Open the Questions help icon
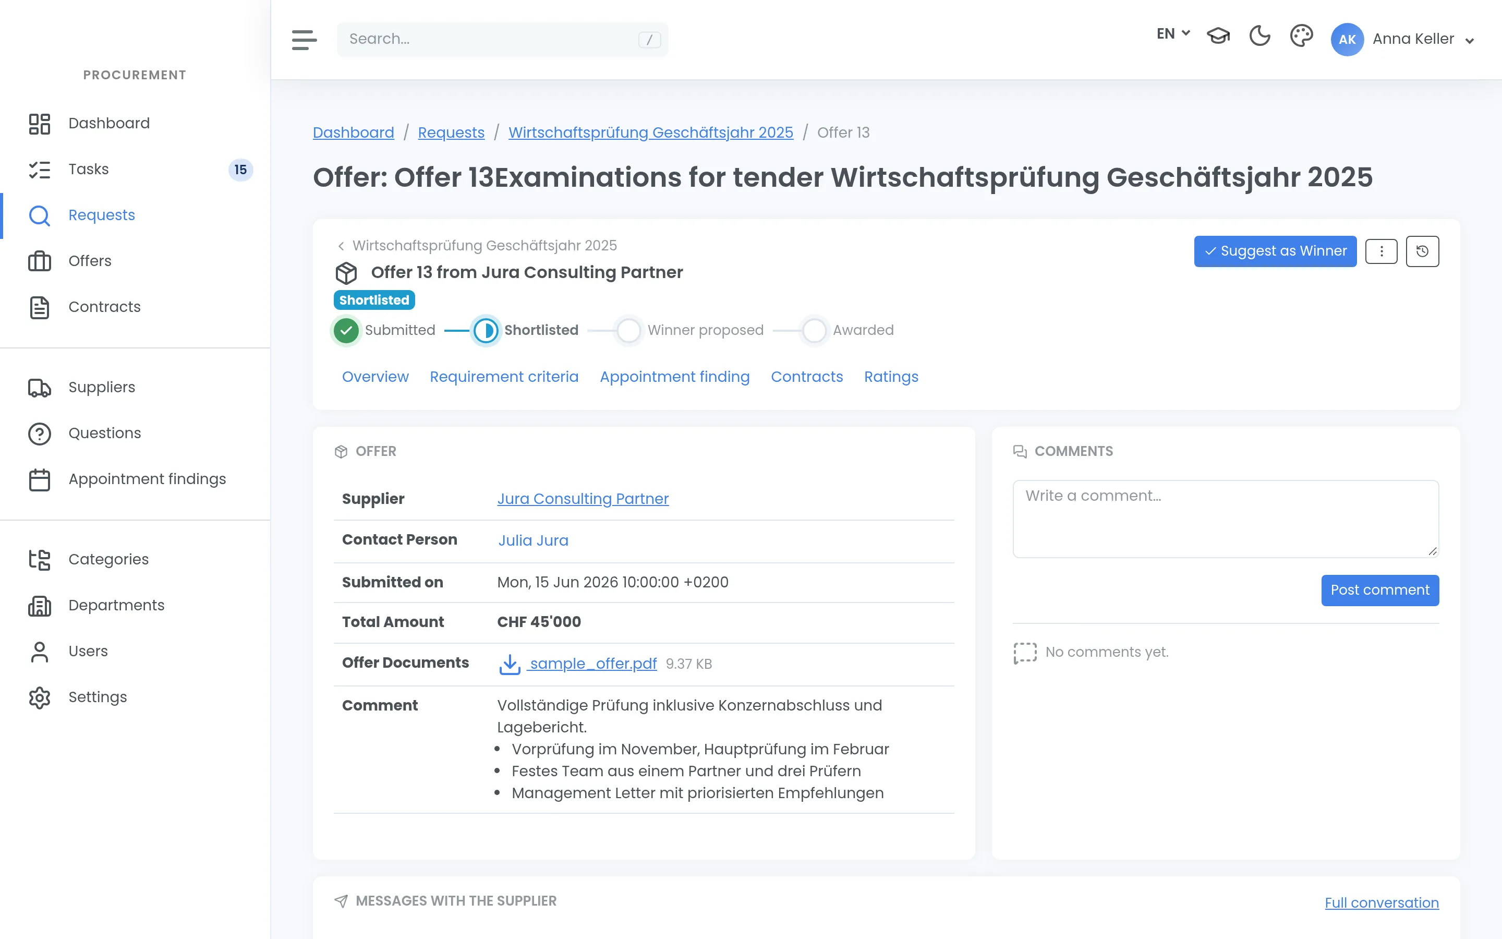 pos(39,434)
